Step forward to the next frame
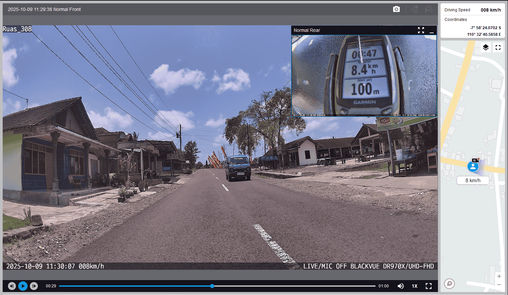The image size is (508, 295). 34,286
